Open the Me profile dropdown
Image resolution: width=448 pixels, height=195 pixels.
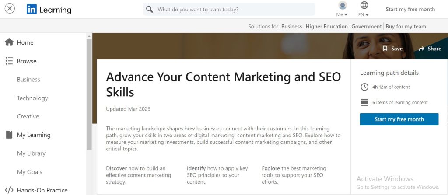click(x=343, y=9)
